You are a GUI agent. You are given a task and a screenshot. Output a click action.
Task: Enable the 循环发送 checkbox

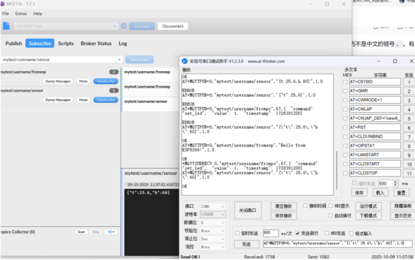point(354,183)
